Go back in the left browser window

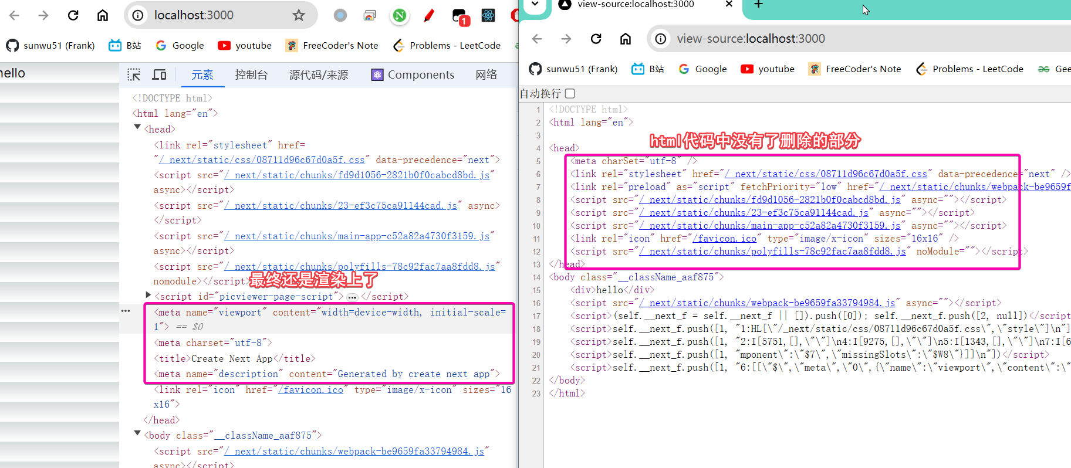click(x=14, y=15)
